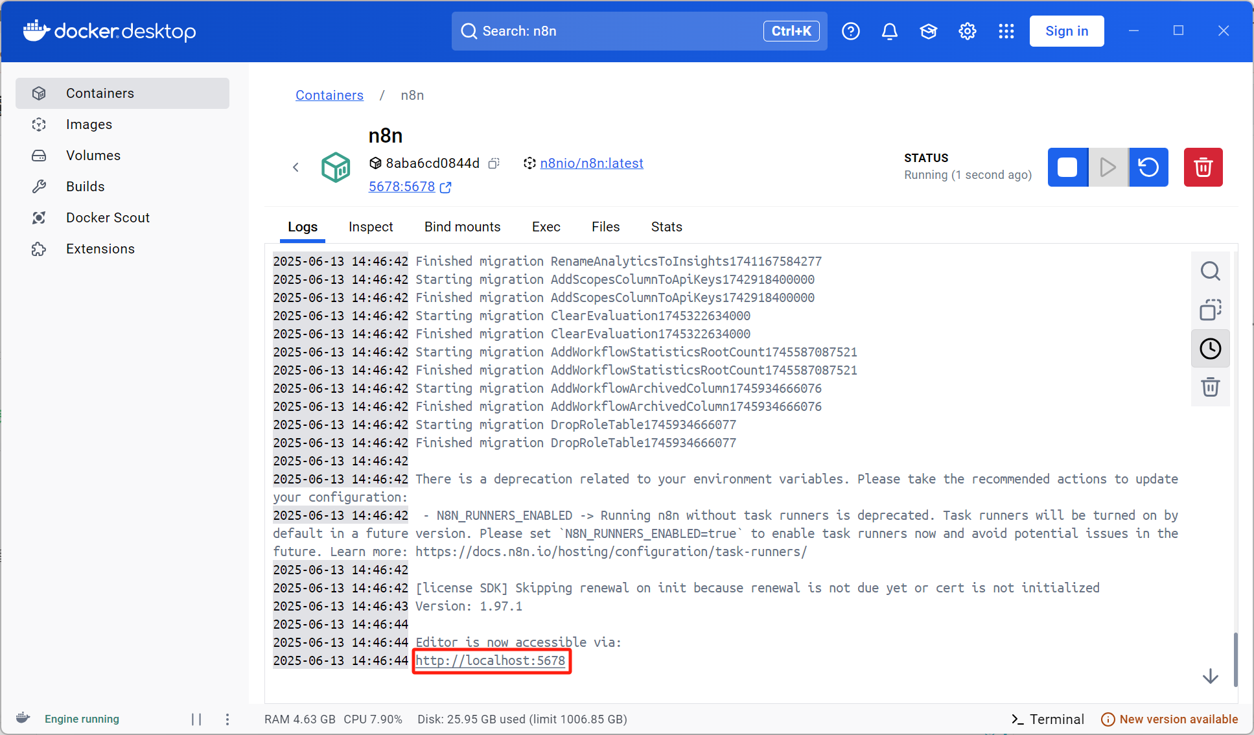Open the Learning center graduation cap icon

[929, 31]
